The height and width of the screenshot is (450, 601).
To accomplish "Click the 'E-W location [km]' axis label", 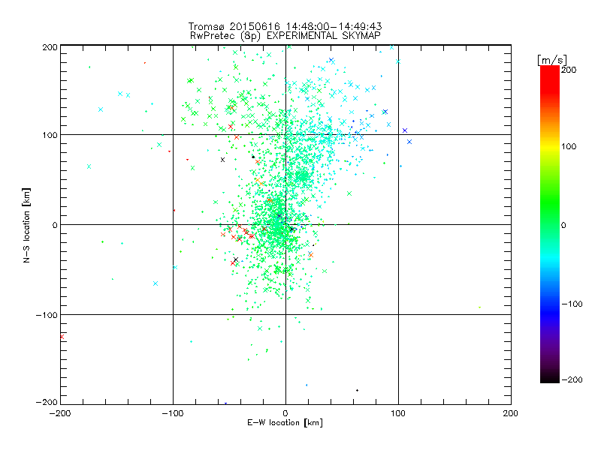I will [285, 423].
